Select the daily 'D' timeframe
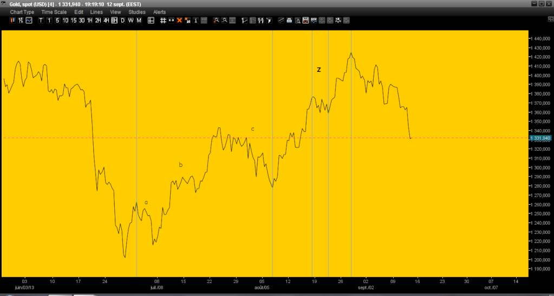This screenshot has width=554, height=296. [122, 21]
